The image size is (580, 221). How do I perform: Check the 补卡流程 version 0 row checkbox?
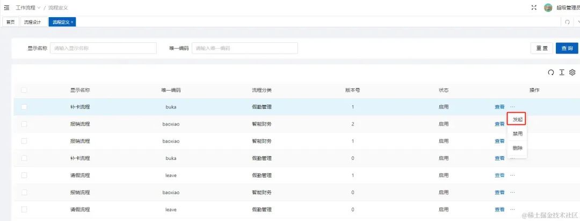[x=24, y=158]
